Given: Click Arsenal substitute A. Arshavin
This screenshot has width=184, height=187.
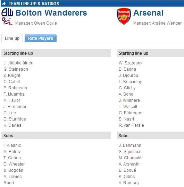Looking at the screenshot, I should tap(129, 164).
